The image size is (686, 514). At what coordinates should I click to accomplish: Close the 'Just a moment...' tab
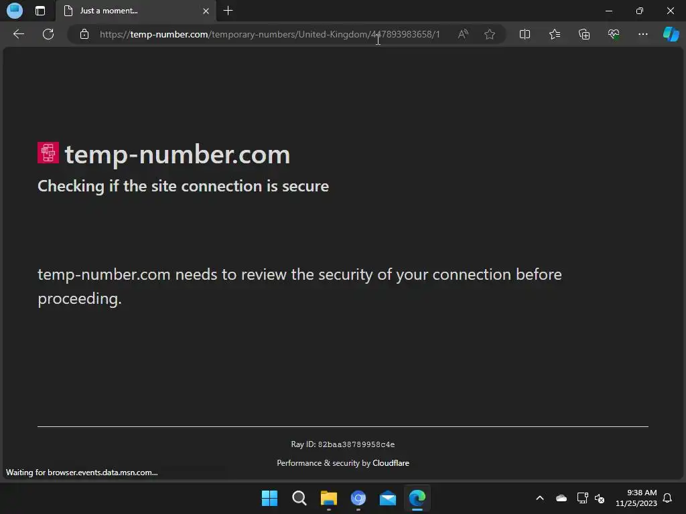pos(206,11)
